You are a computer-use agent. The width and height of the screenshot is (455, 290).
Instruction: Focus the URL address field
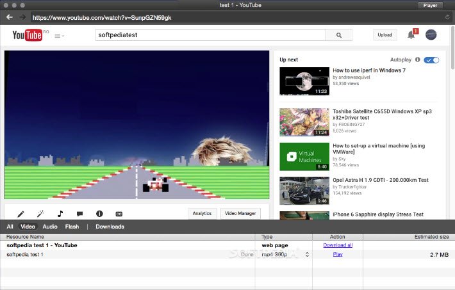236,18
